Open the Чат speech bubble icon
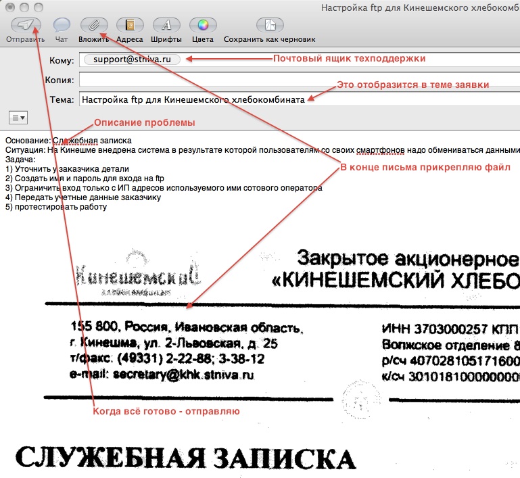This screenshot has height=478, width=520. 62,26
